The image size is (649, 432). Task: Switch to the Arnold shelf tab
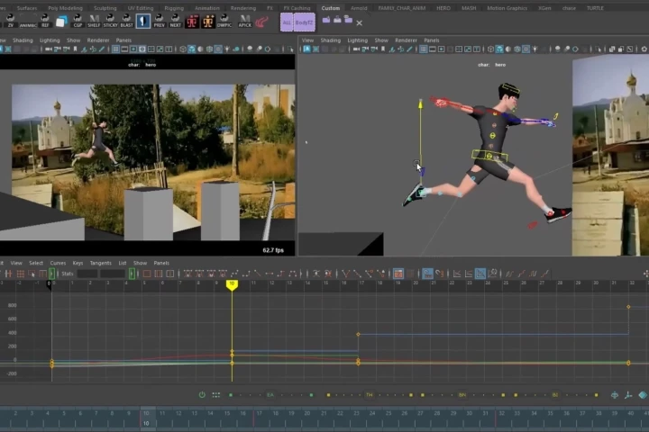click(x=359, y=8)
